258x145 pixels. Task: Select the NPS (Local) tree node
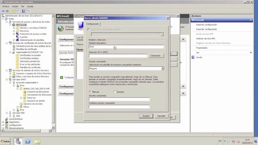click(x=21, y=25)
